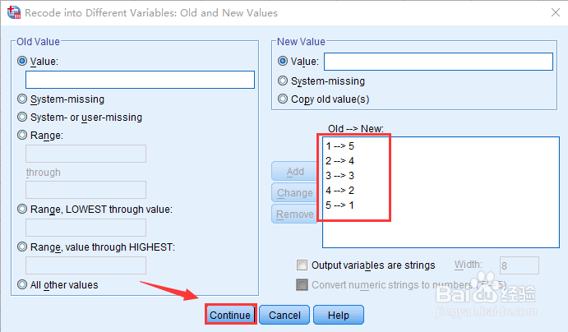Select the Range radio option
This screenshot has width=568, height=332.
[x=22, y=135]
